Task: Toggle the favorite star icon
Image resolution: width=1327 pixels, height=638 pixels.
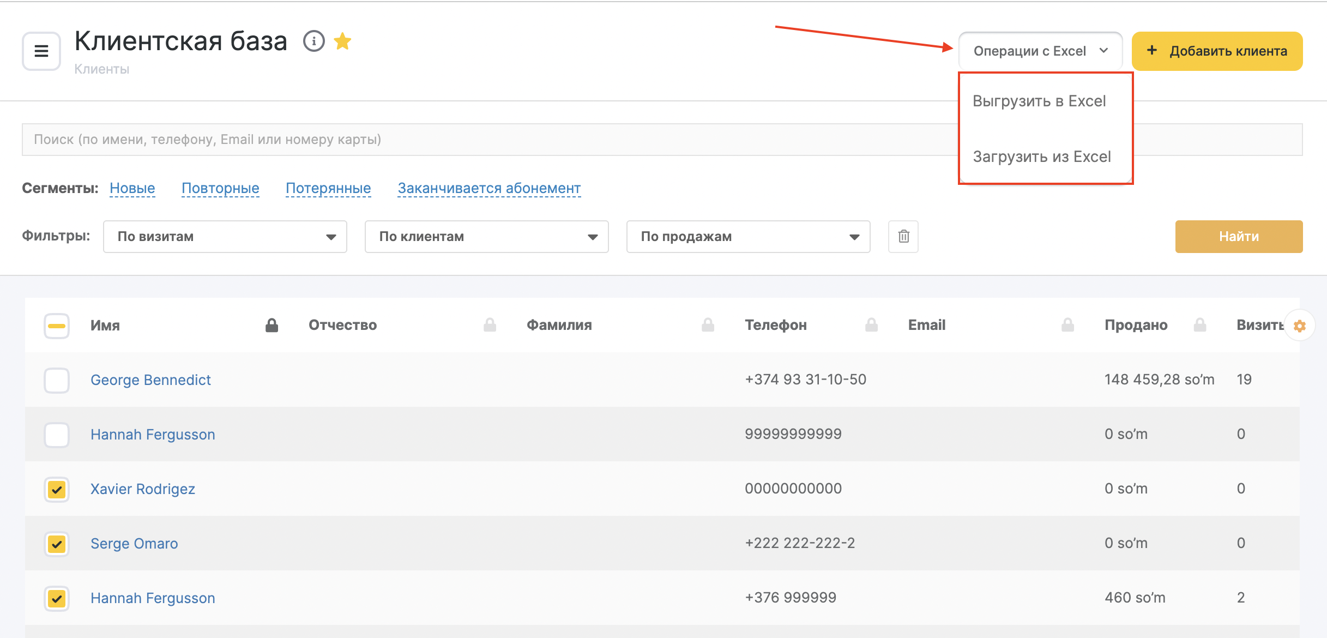Action: (x=342, y=41)
